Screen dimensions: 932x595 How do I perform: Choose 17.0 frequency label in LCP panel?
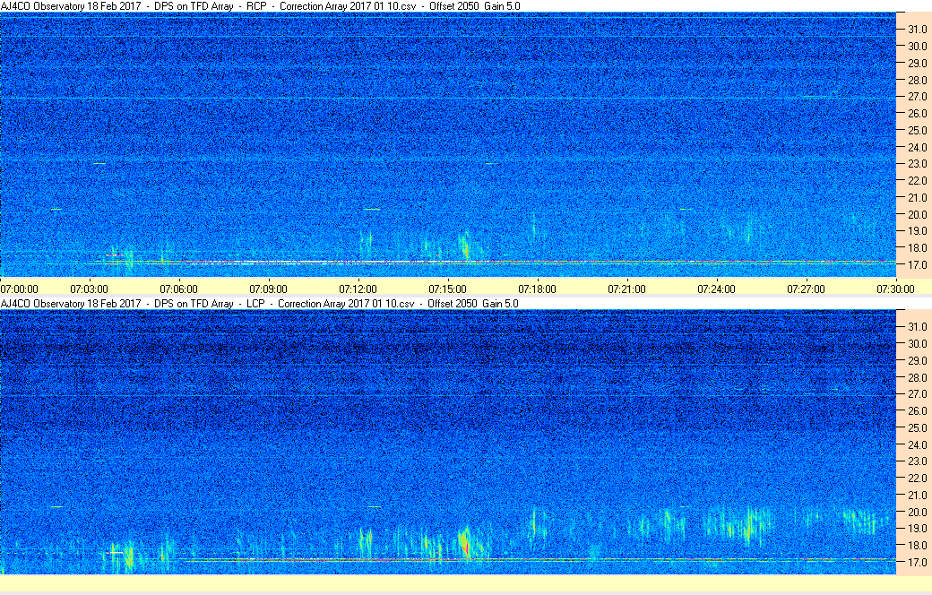917,562
